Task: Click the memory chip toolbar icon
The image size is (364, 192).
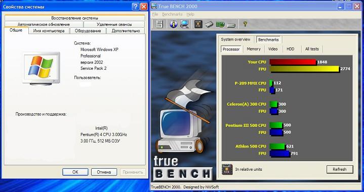Action: point(210,24)
